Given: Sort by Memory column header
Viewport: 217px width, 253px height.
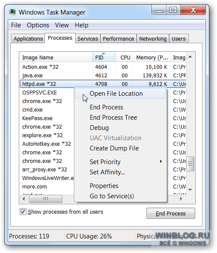Looking at the screenshot, I should (x=152, y=57).
